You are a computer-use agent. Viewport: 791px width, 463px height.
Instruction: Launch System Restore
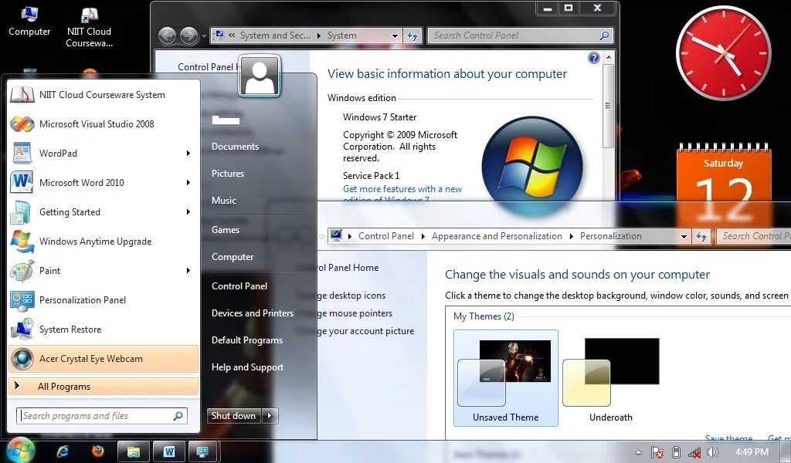pyautogui.click(x=104, y=329)
